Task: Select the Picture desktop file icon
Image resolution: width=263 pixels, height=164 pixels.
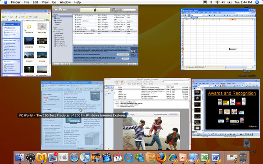Action: (x=247, y=143)
